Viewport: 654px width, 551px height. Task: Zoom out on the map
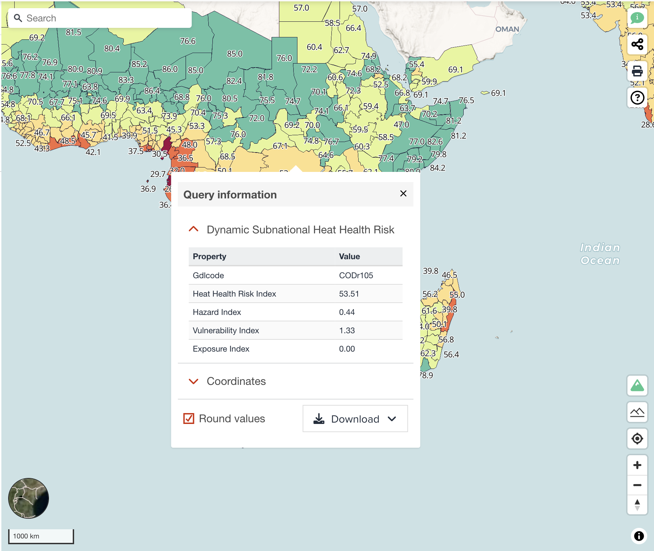(638, 485)
